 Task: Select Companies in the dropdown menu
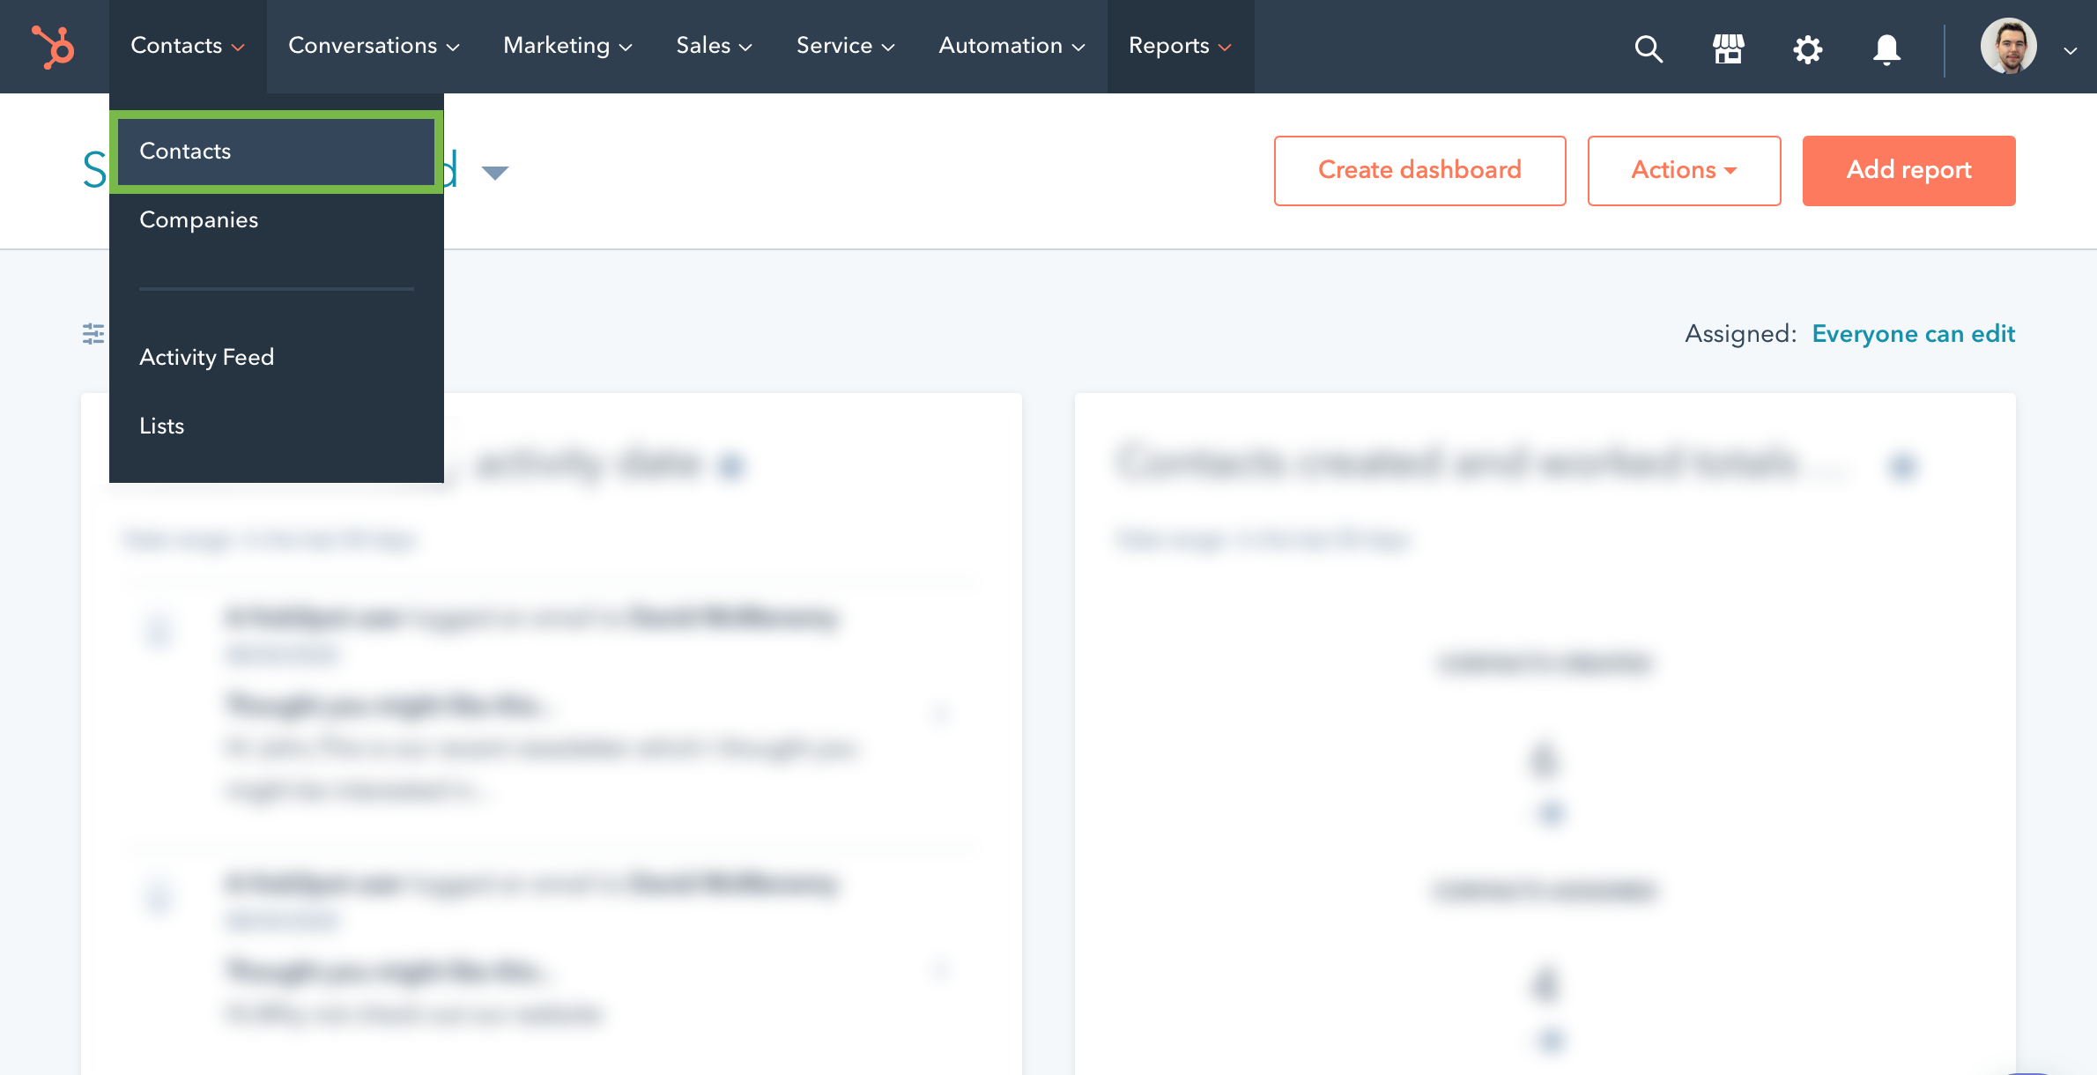(x=276, y=220)
